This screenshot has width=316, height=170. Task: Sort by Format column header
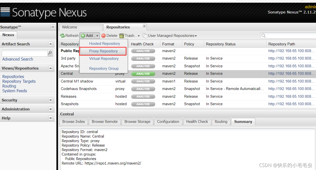(x=171, y=44)
